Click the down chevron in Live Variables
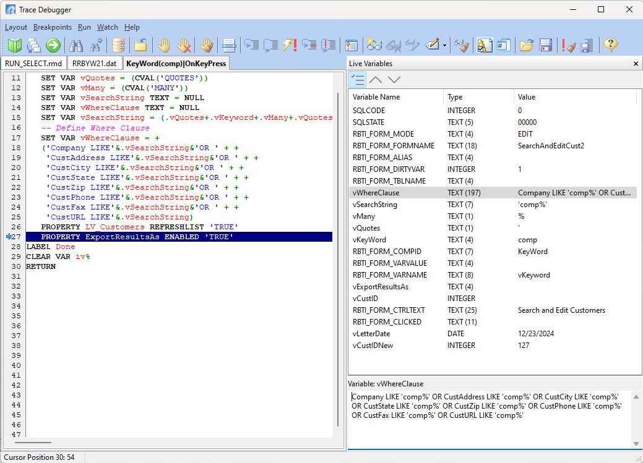Screen dimensions: 643x463 coord(394,80)
